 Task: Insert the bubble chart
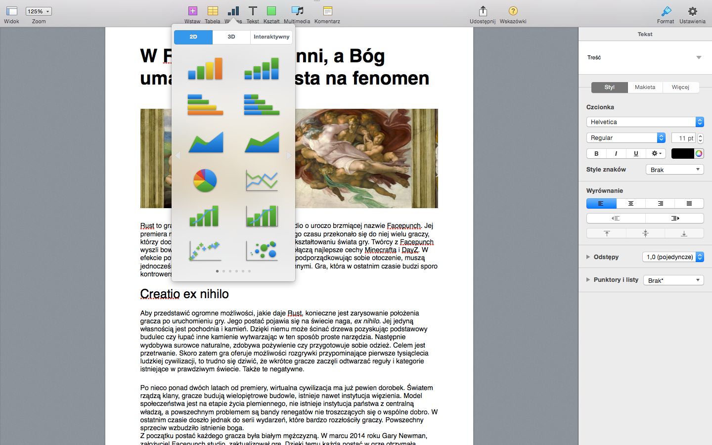262,251
